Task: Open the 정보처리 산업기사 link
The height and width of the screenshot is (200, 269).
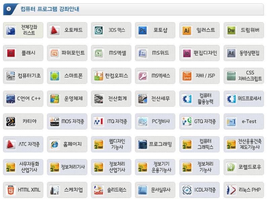Action: (111, 167)
